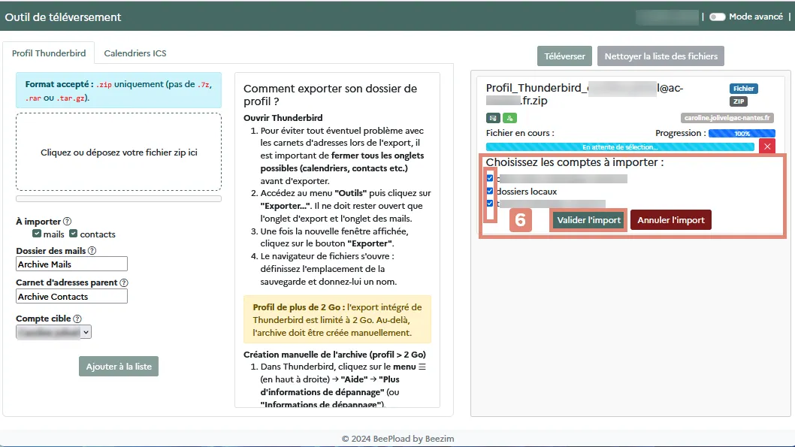Click Nettoyer la liste des fichiers
The image size is (795, 447).
[x=660, y=56]
